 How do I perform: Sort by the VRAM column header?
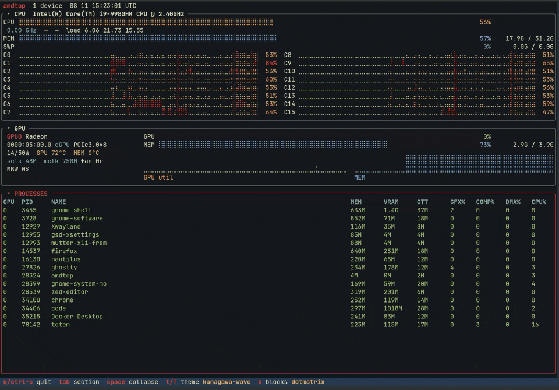391,202
